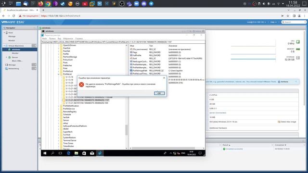Select the Superfetch tree key
This screenshot has width=308, height=173.
67,132
